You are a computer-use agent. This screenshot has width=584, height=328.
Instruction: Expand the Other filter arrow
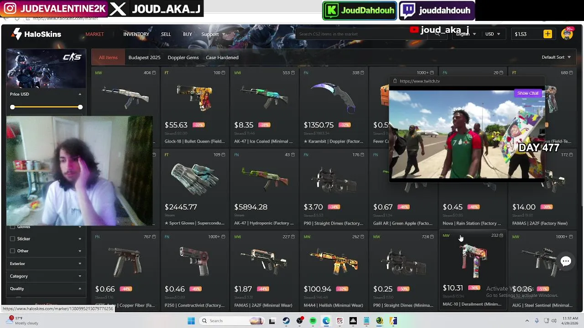pyautogui.click(x=80, y=251)
